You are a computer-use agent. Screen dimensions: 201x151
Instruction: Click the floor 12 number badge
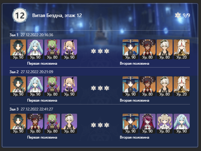[x=20, y=15]
